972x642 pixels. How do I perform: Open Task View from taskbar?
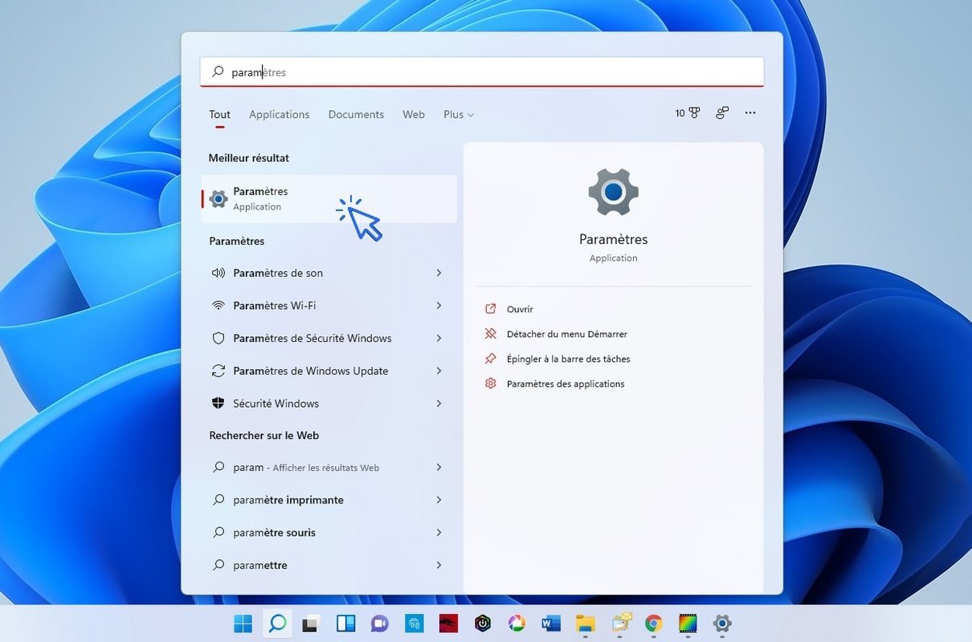311,624
